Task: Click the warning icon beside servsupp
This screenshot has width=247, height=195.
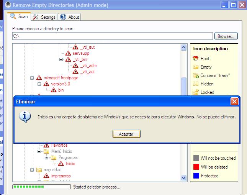Action: (68, 53)
